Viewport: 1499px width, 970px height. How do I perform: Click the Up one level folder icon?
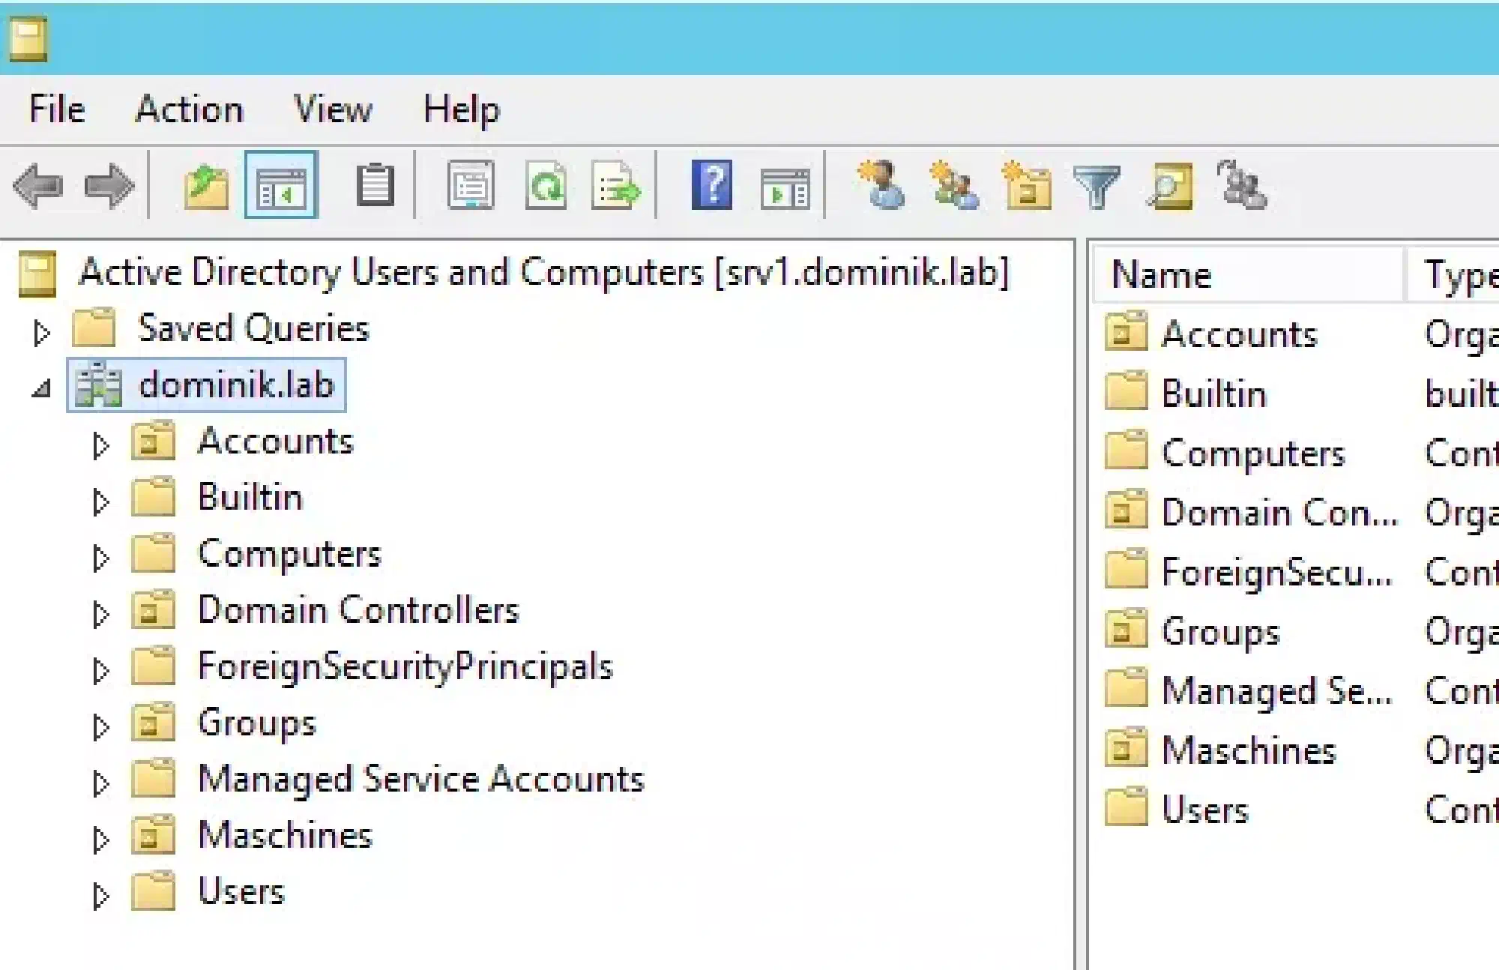[206, 187]
